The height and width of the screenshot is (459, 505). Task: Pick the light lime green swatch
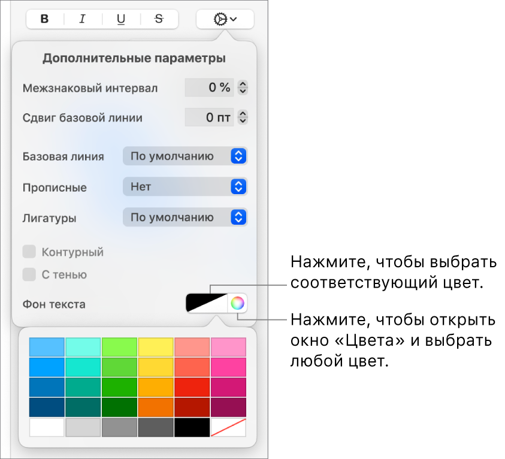click(119, 347)
